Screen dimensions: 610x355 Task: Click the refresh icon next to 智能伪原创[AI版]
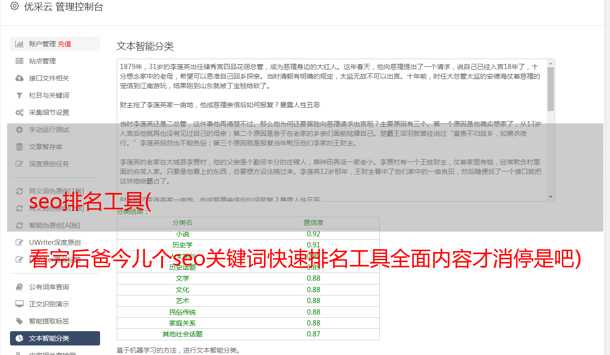tap(20, 225)
